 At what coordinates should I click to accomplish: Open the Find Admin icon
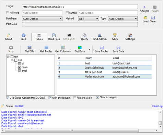100,35
